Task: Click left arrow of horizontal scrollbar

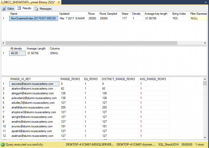Action: (x=3, y=43)
